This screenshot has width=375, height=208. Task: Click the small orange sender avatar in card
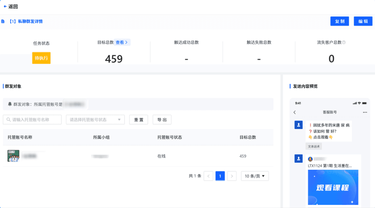(310, 159)
